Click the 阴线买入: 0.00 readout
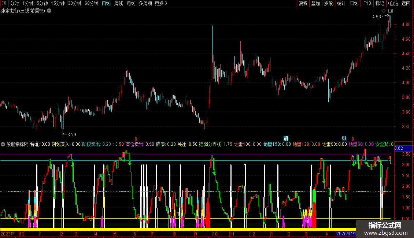Viewport: 414px width, 238px height. click(66, 144)
